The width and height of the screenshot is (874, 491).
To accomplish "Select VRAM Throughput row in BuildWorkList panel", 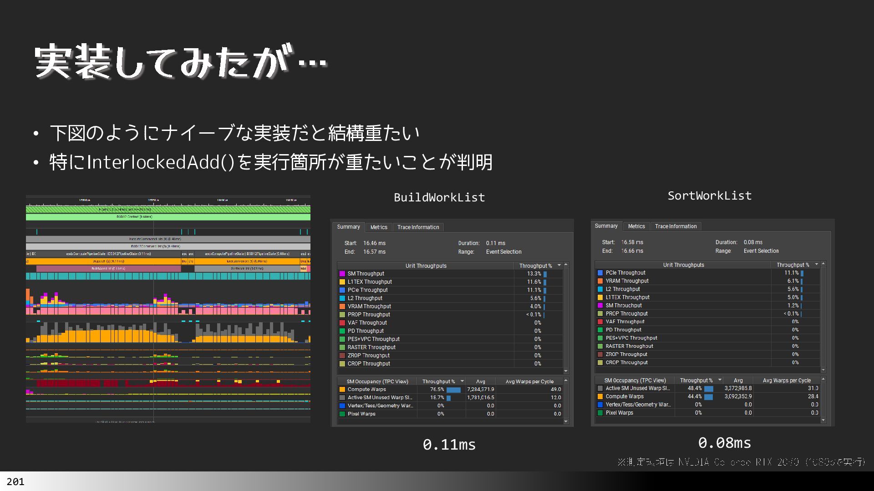I will pos(450,306).
